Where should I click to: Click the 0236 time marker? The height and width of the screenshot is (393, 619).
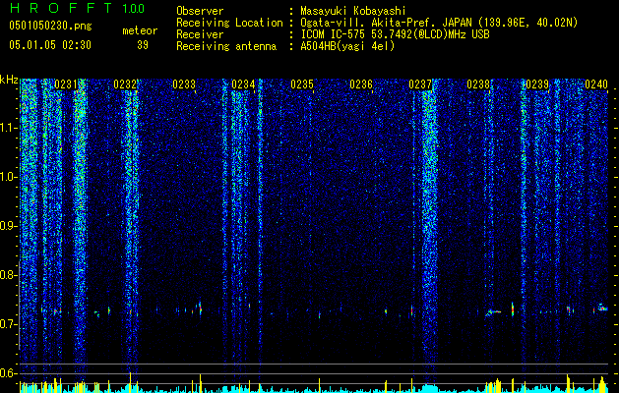point(361,84)
